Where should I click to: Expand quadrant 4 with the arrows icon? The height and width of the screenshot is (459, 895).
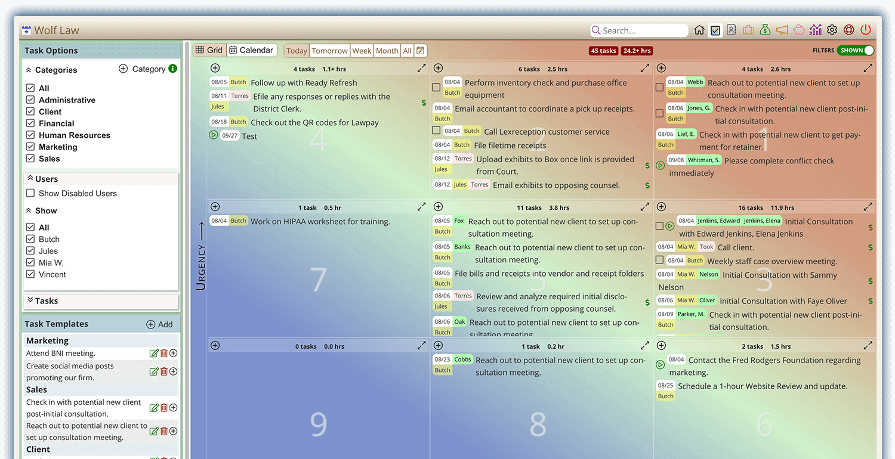(422, 69)
